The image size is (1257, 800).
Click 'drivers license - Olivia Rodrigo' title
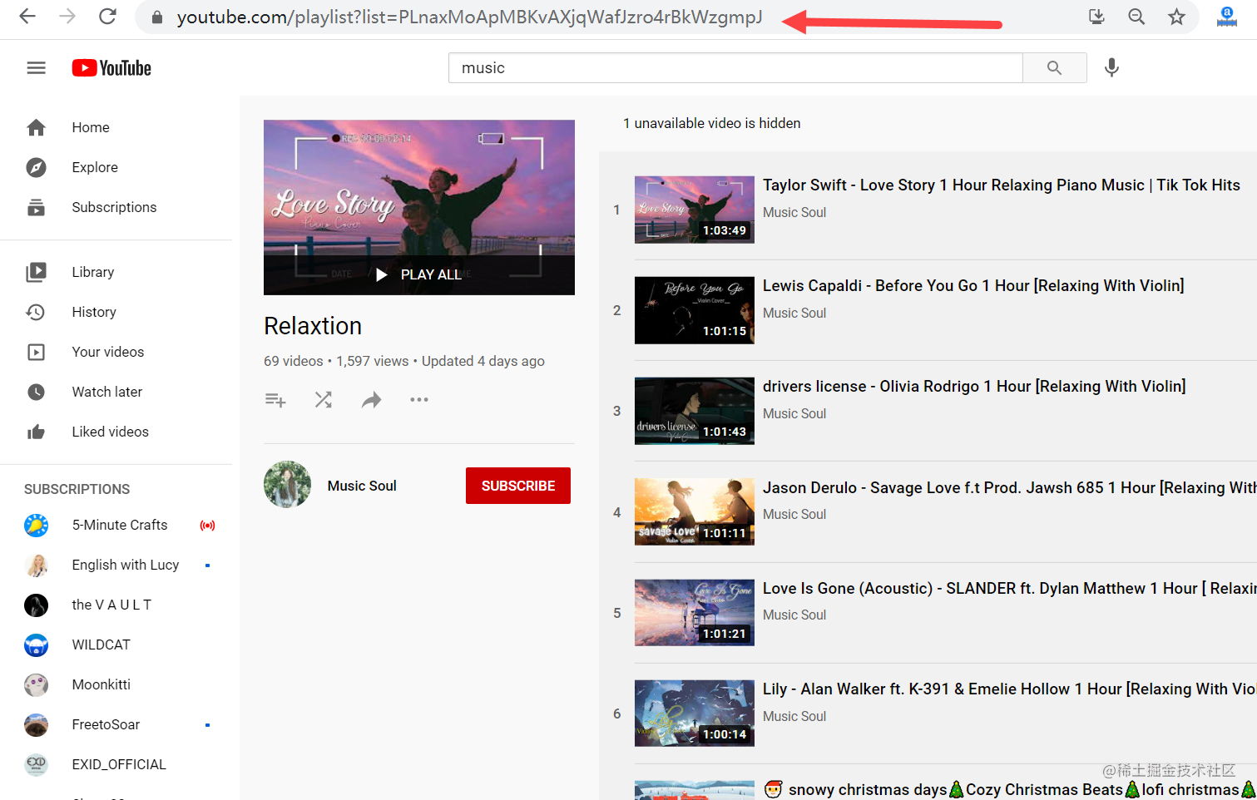pos(974,387)
